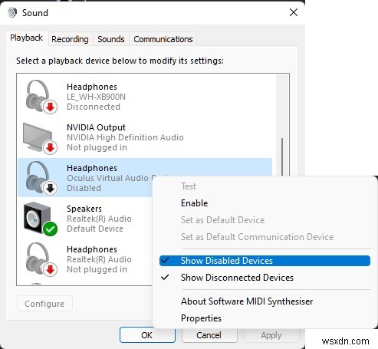Switch to the Communications tab
This screenshot has width=378, height=349.
163,39
